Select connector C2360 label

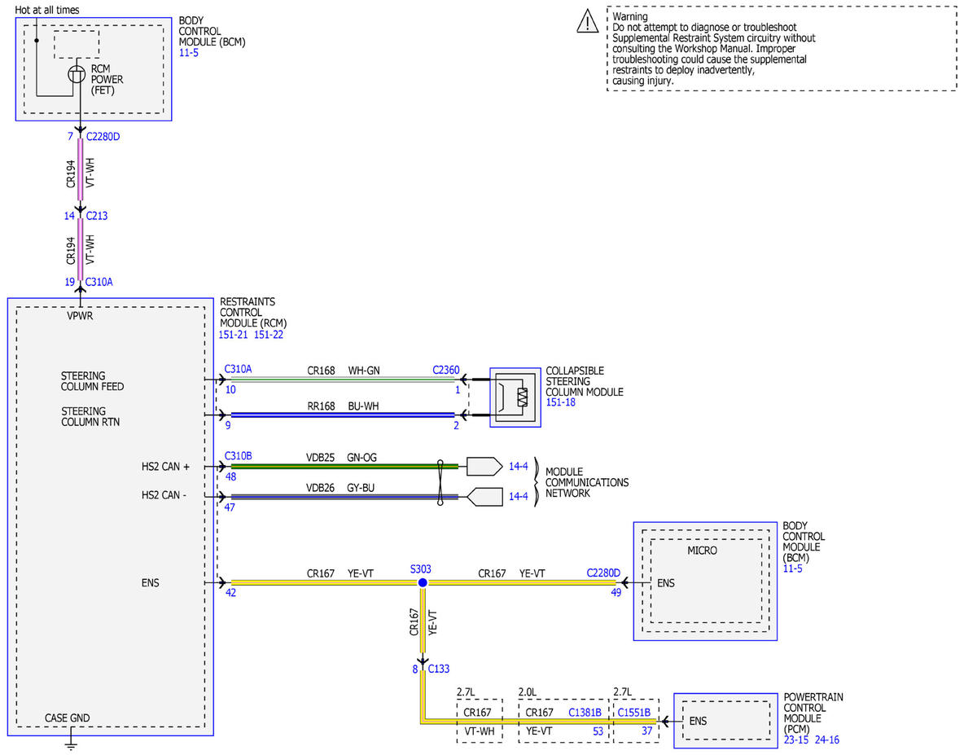[447, 370]
